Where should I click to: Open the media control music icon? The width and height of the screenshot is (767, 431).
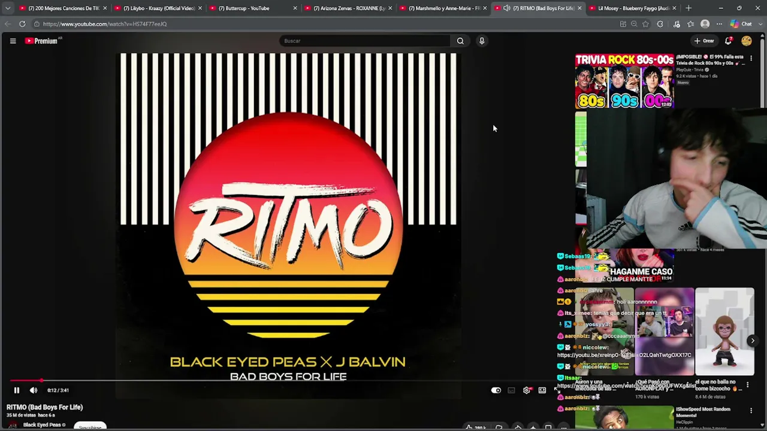pyautogui.click(x=677, y=24)
